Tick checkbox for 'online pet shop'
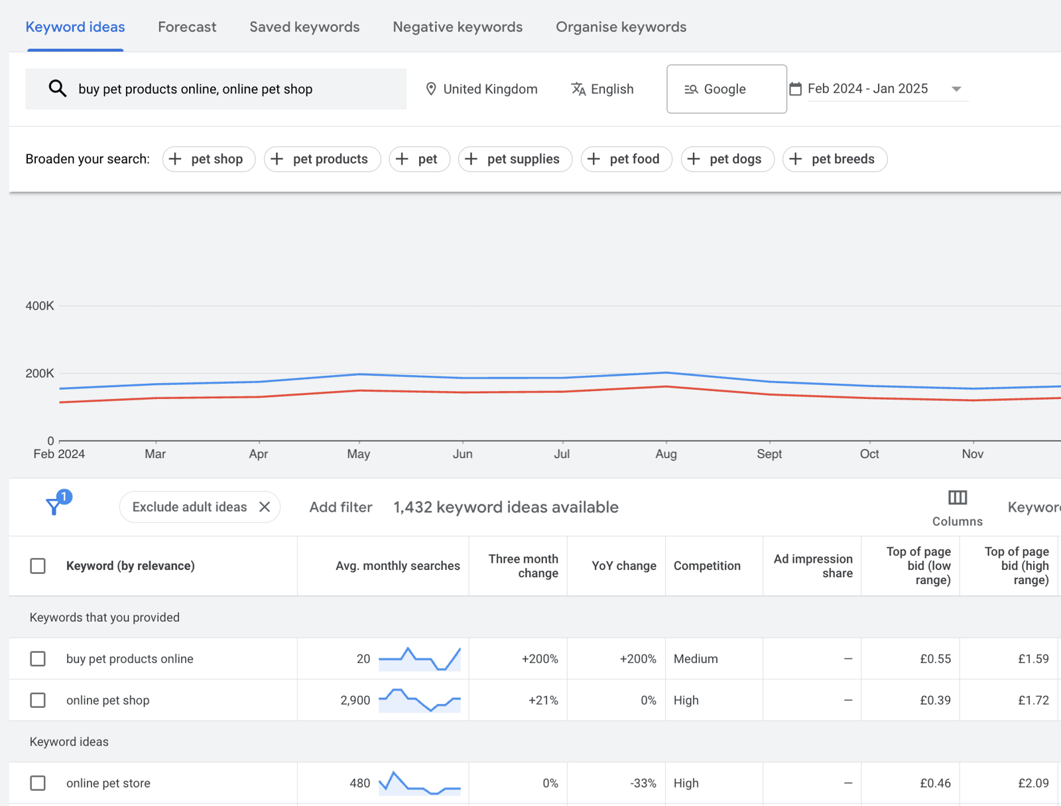 38,701
